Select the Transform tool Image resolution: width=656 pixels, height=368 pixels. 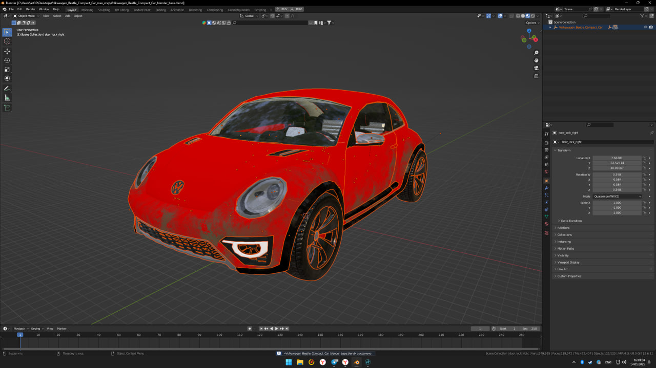(7, 78)
